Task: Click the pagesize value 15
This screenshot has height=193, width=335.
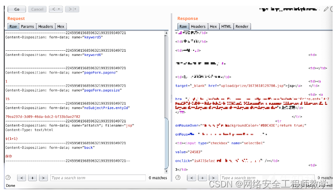Action: coord(8,99)
